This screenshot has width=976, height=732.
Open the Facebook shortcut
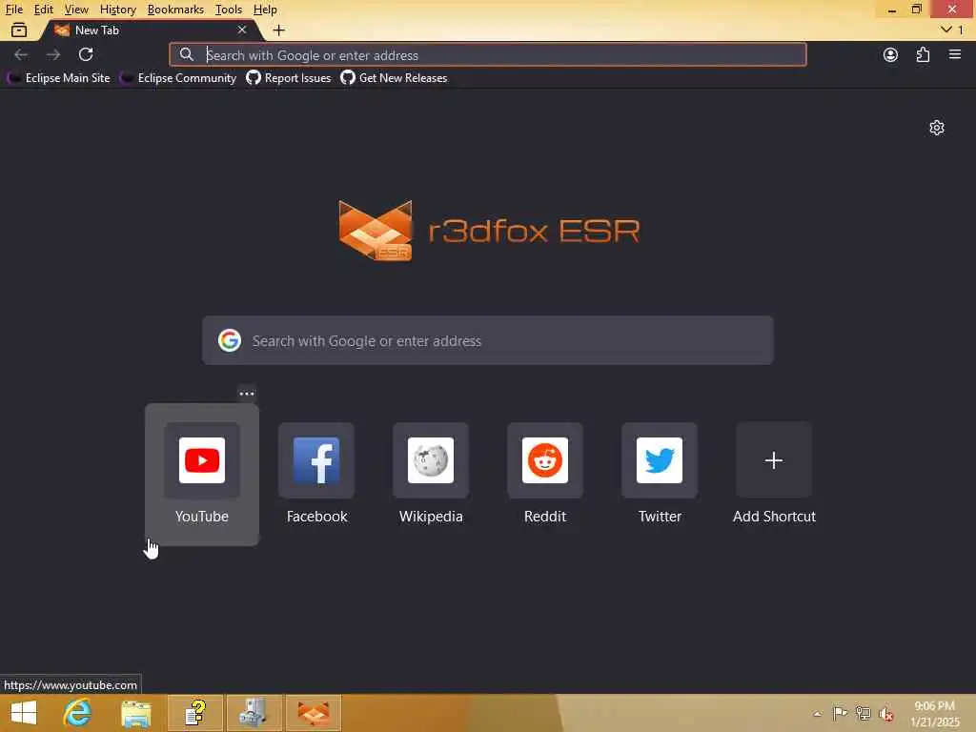click(x=316, y=474)
